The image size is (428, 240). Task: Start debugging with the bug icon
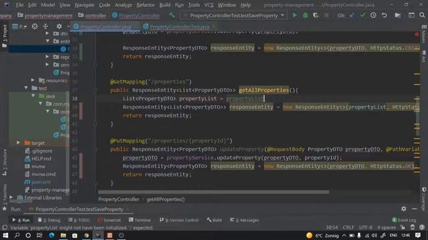click(305, 15)
